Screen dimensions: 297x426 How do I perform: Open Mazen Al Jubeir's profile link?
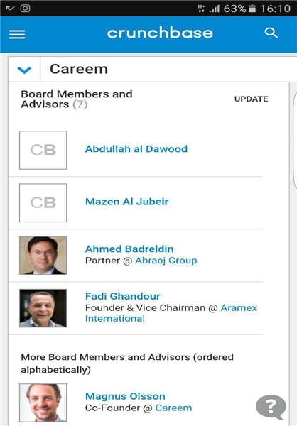click(x=126, y=202)
